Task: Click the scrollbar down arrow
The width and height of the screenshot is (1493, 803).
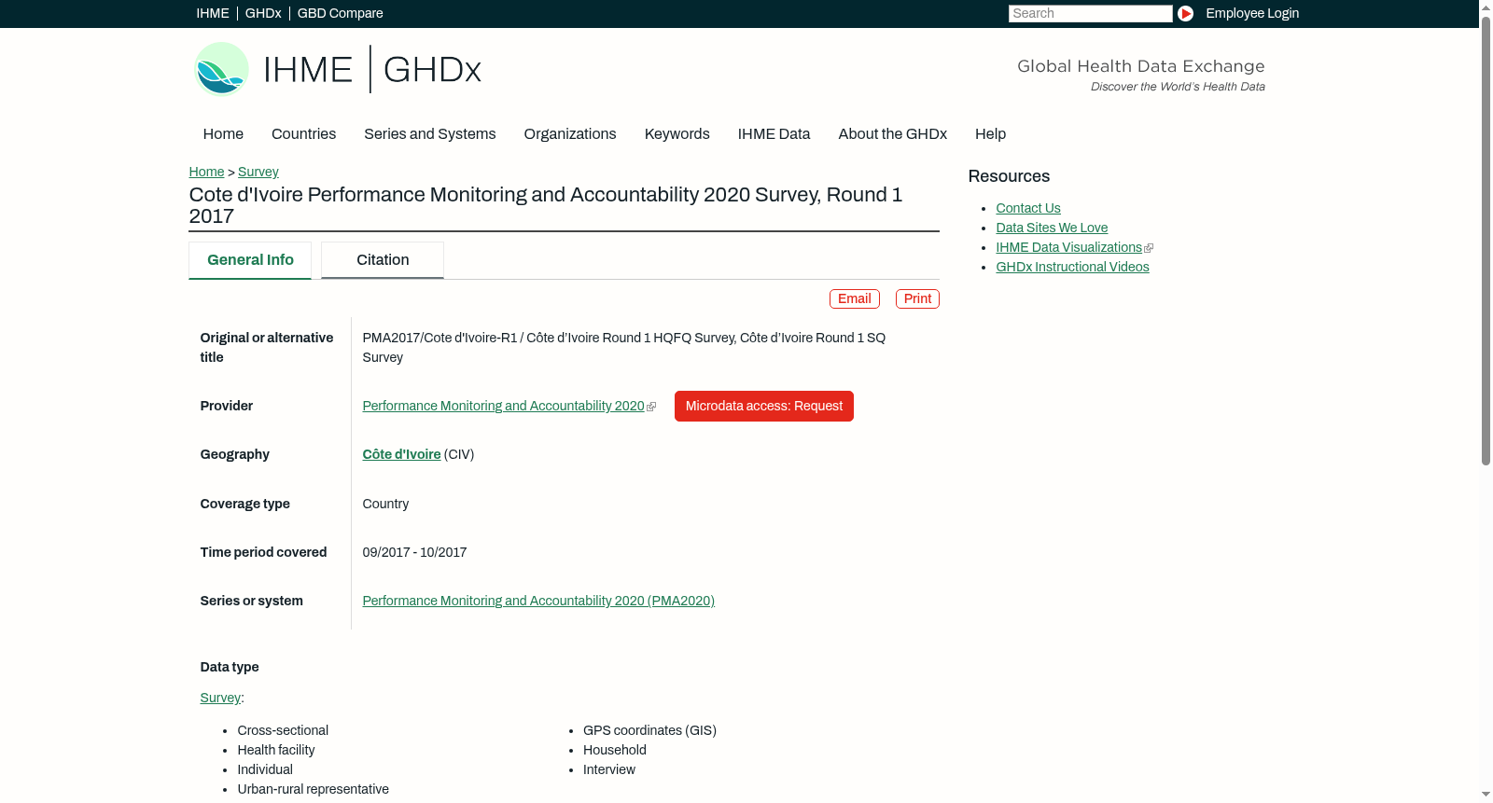Action: coord(1486,796)
